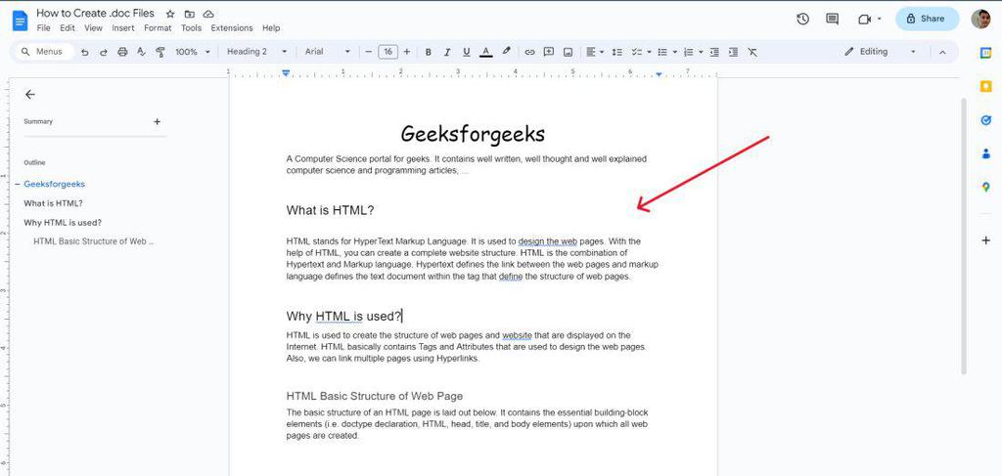The image size is (1002, 476).
Task: Toggle underline formatting
Action: (x=467, y=53)
